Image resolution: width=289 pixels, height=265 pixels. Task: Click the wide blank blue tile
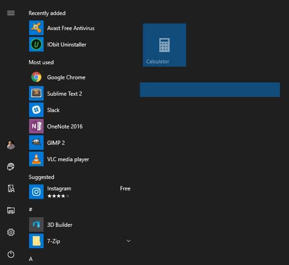click(210, 90)
